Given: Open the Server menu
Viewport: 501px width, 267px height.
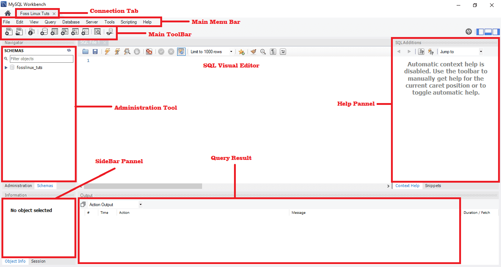Looking at the screenshot, I should point(92,22).
